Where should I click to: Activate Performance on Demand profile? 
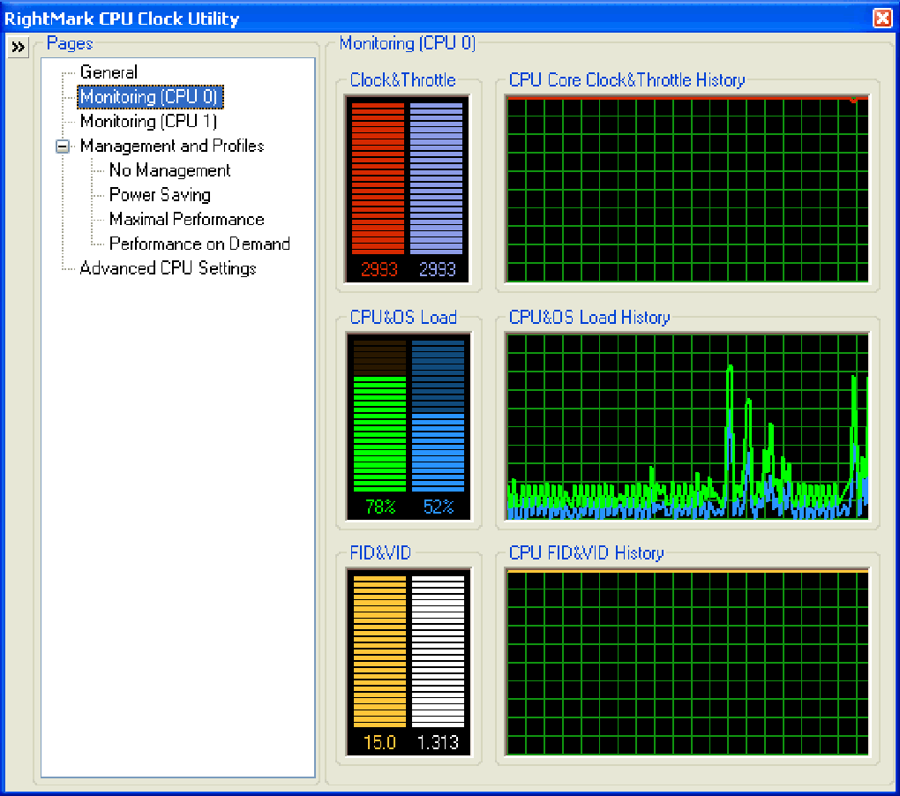(199, 244)
